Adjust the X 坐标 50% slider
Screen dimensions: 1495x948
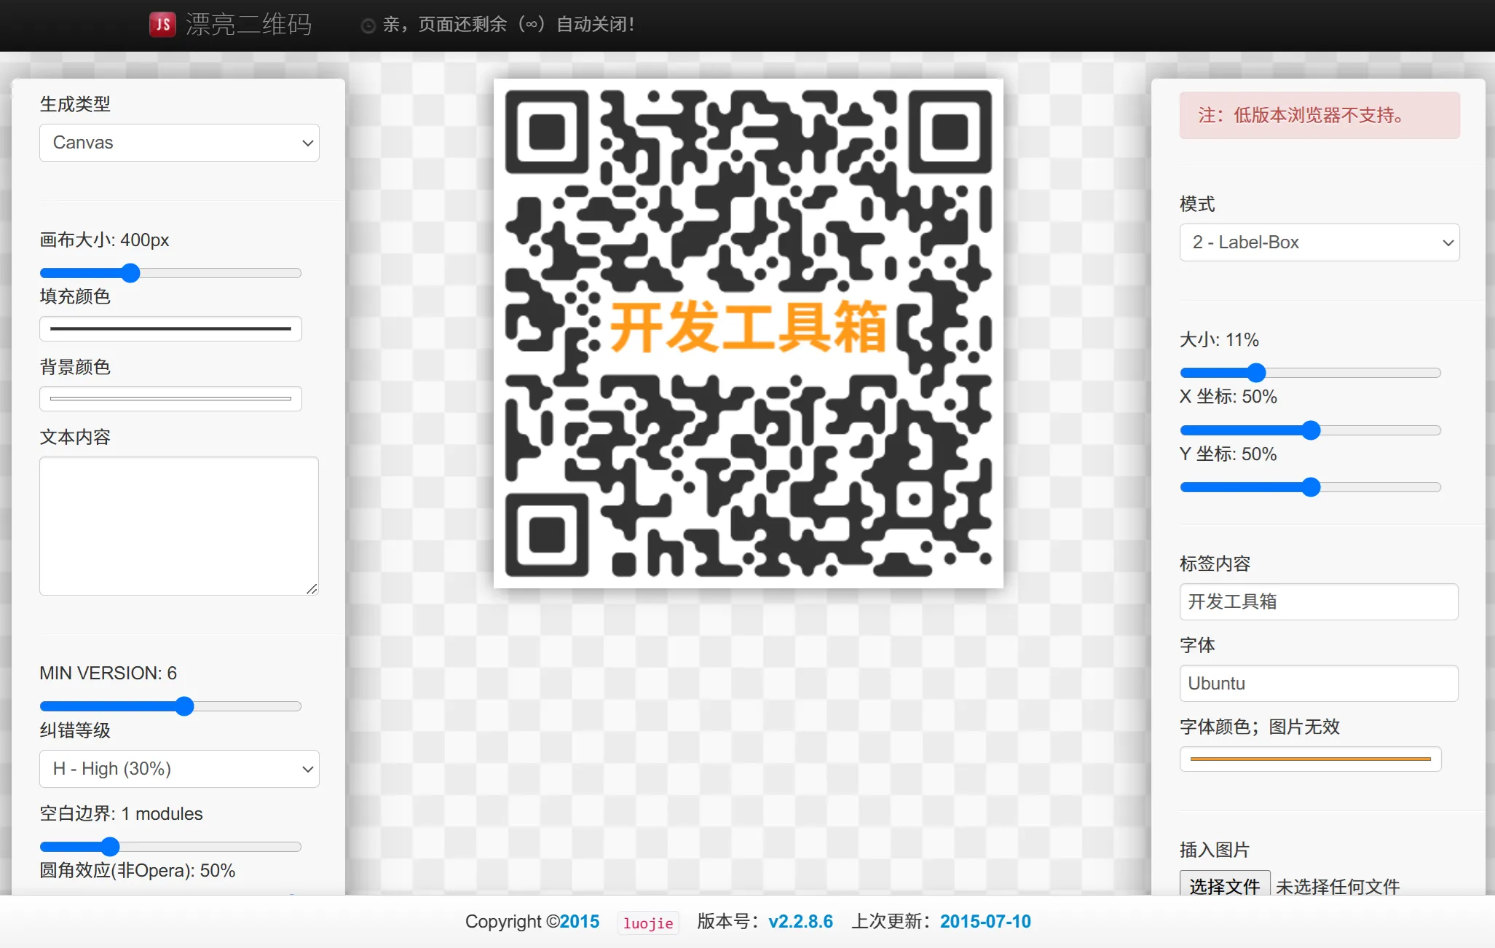[1310, 430]
